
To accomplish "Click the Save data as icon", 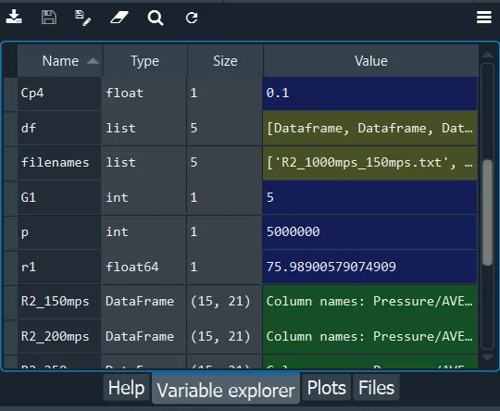I will click(83, 18).
